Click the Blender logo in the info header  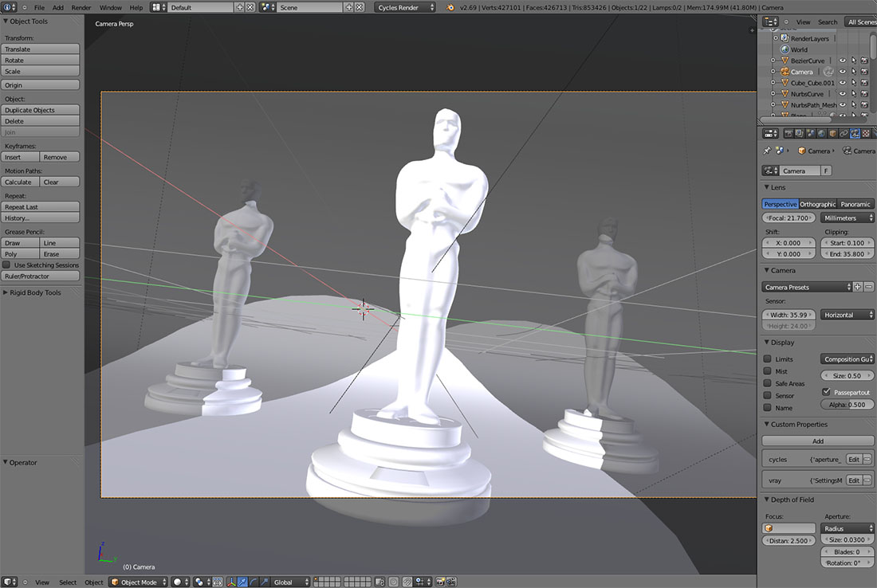pyautogui.click(x=450, y=7)
